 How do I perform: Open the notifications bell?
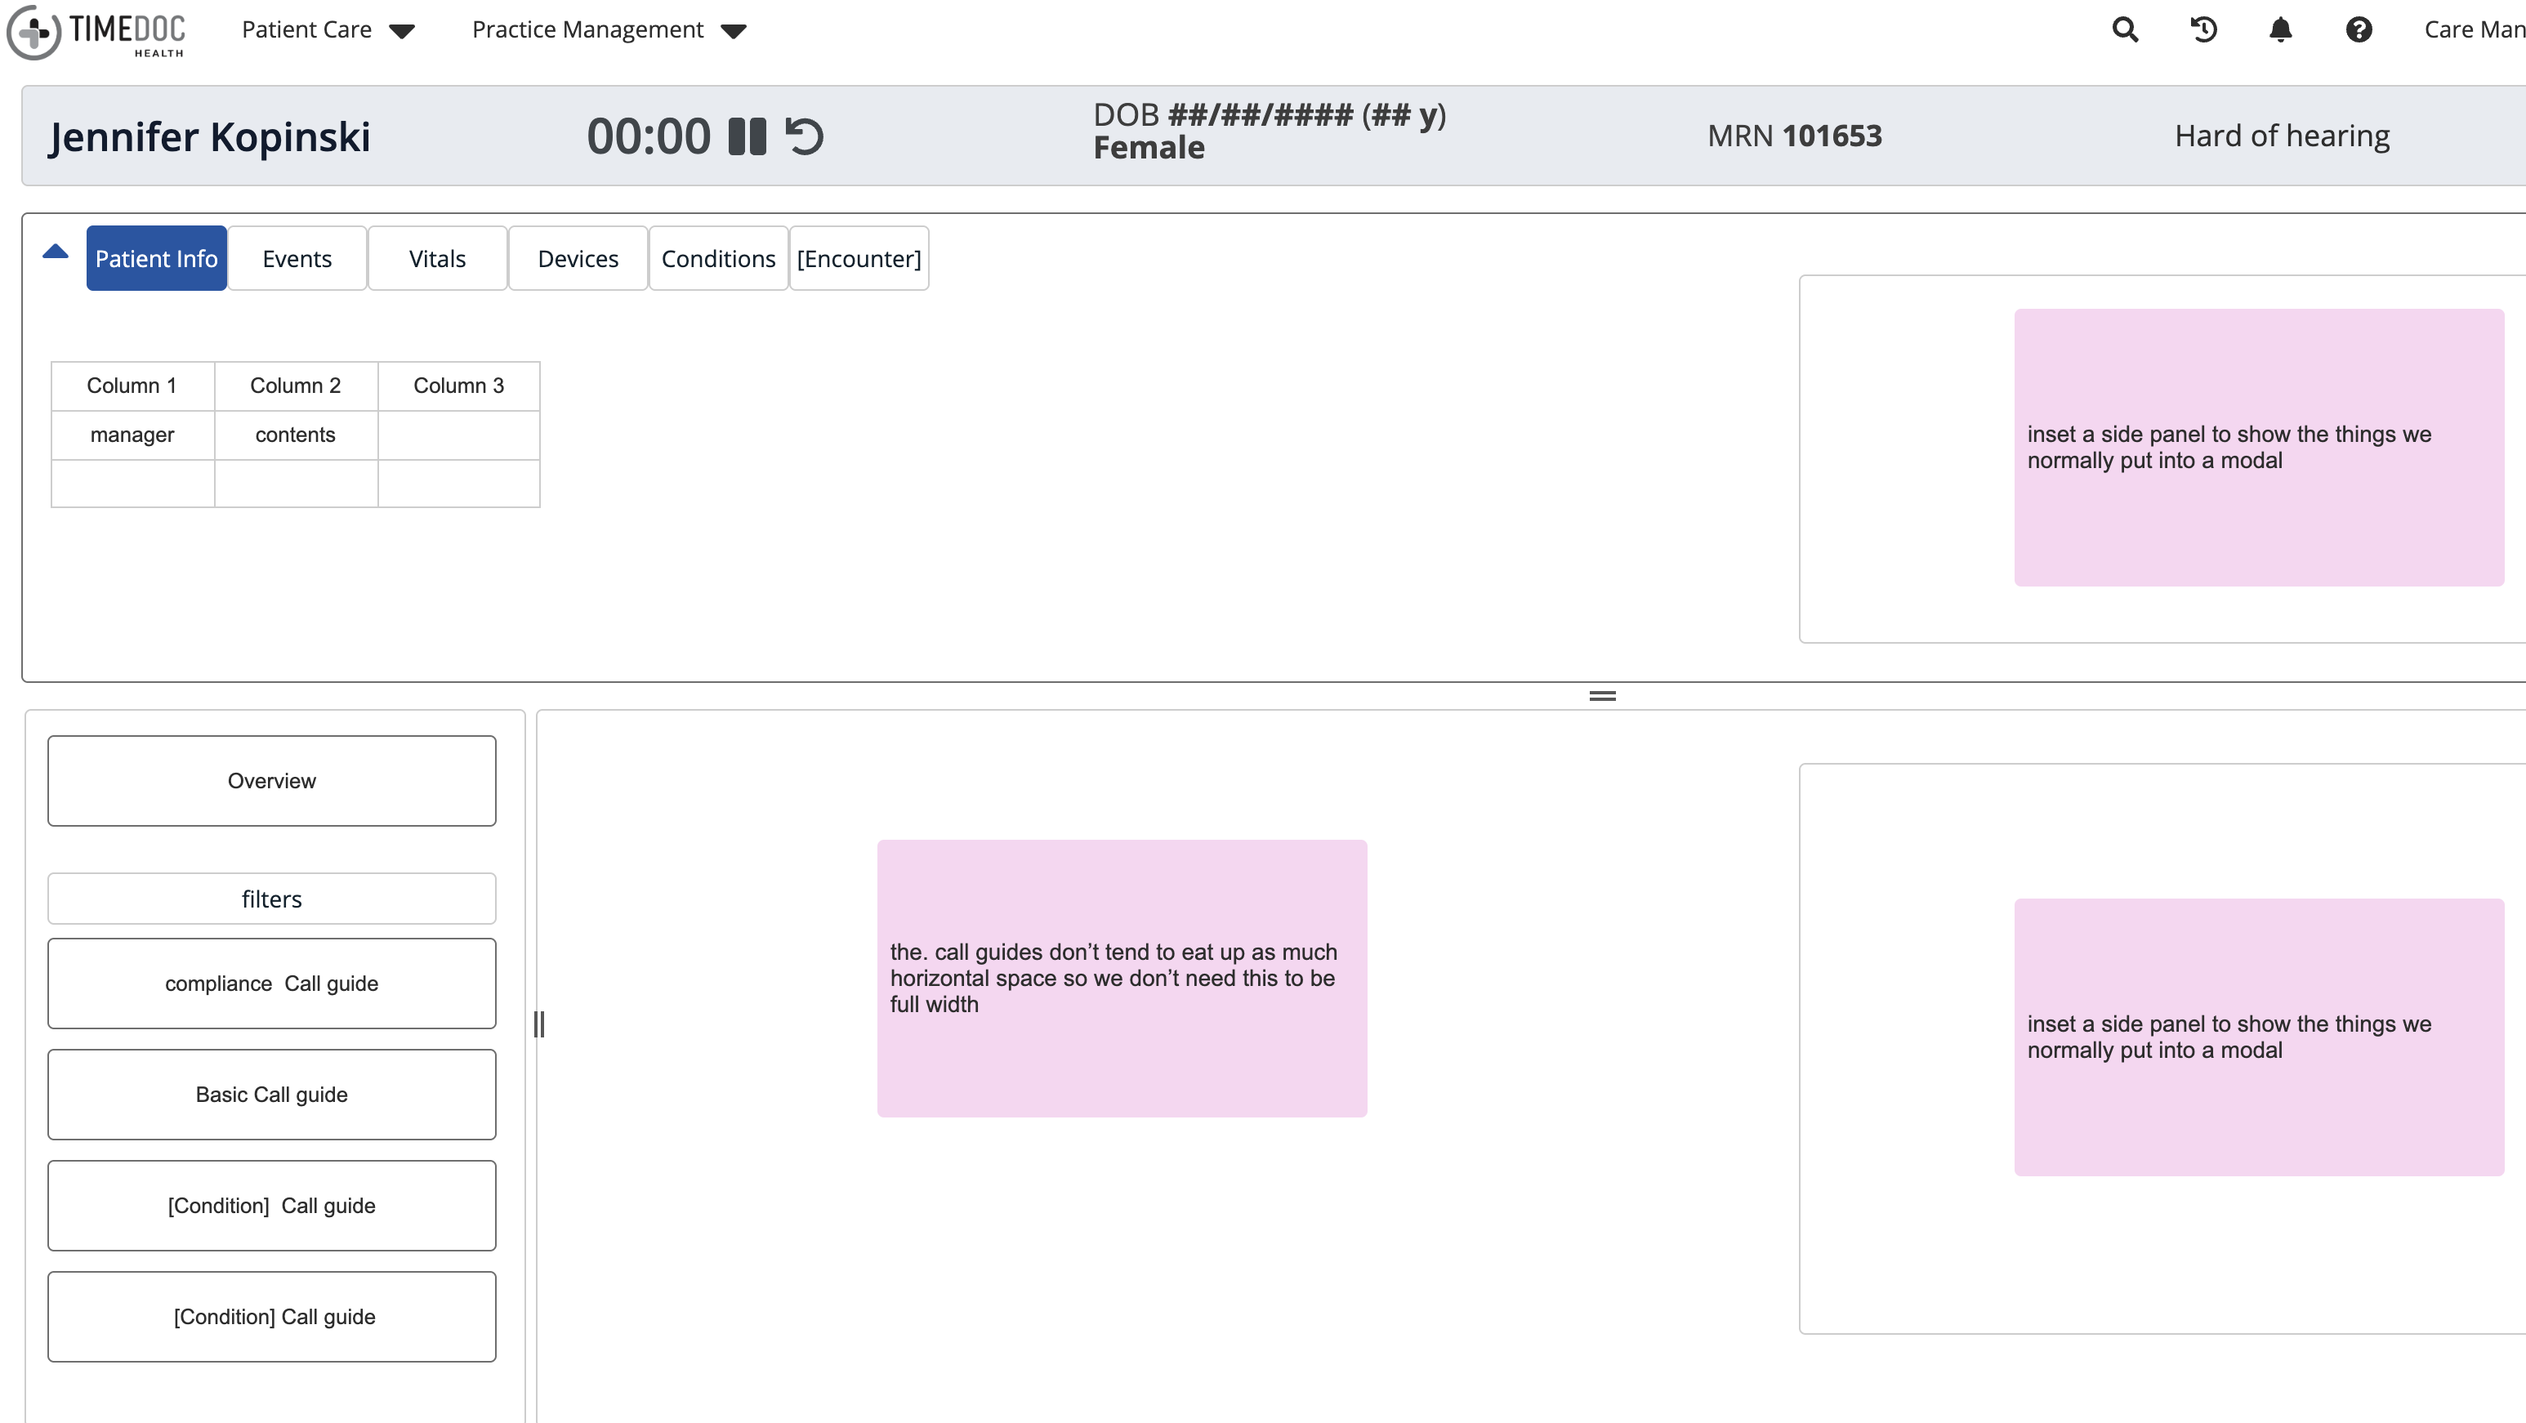(x=2280, y=29)
